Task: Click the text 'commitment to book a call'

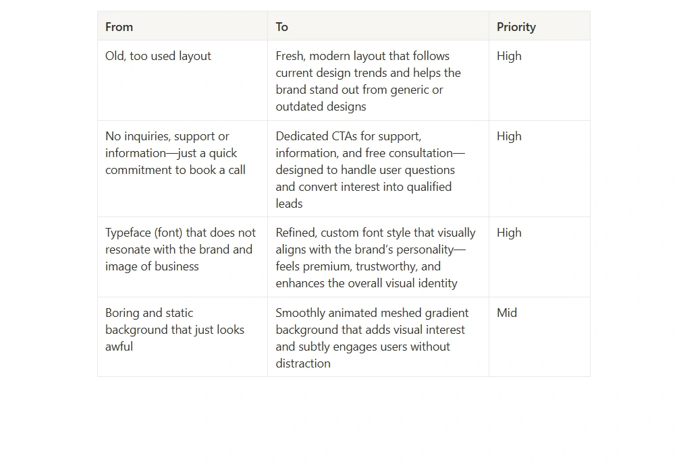Action: click(x=175, y=170)
